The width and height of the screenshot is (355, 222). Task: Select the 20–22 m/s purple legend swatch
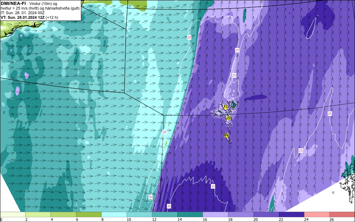(266, 215)
